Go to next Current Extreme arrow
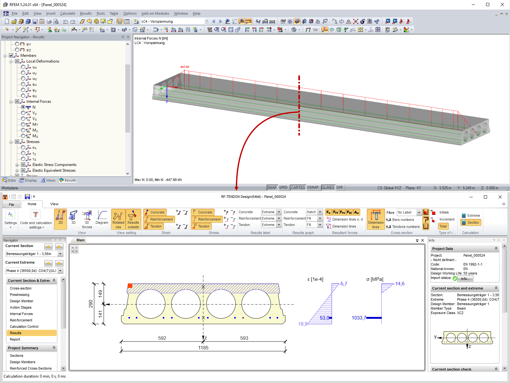Screen dimensions: 510x383 point(59,263)
